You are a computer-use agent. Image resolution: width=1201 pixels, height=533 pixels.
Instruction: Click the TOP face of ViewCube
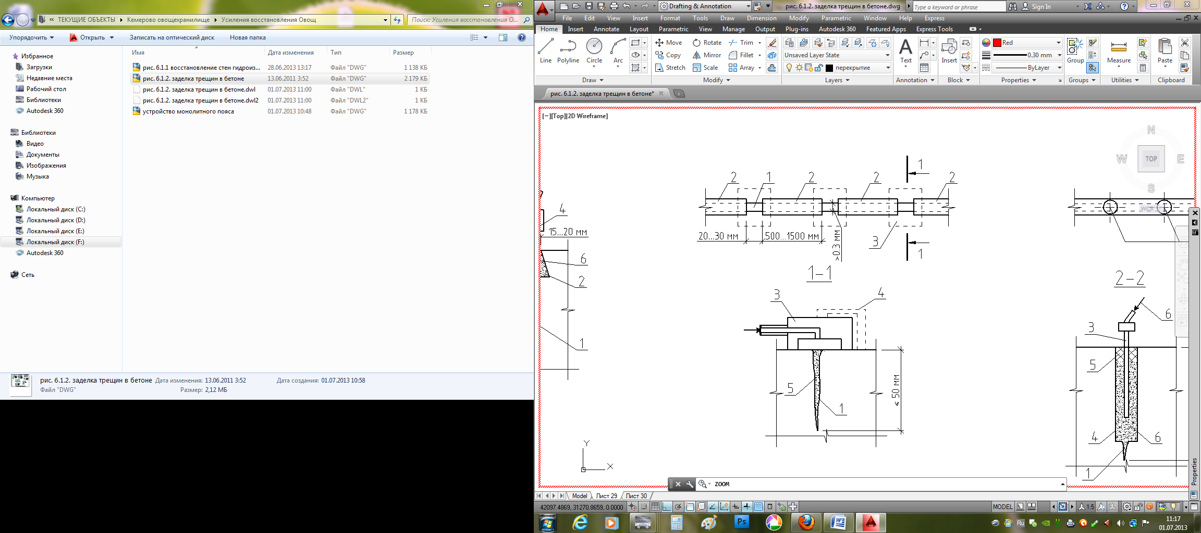point(1151,159)
